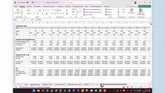The height and width of the screenshot is (93, 165).
Task: Align cell text left
Action: 52,13
